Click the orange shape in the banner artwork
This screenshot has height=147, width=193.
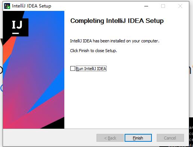9,49
